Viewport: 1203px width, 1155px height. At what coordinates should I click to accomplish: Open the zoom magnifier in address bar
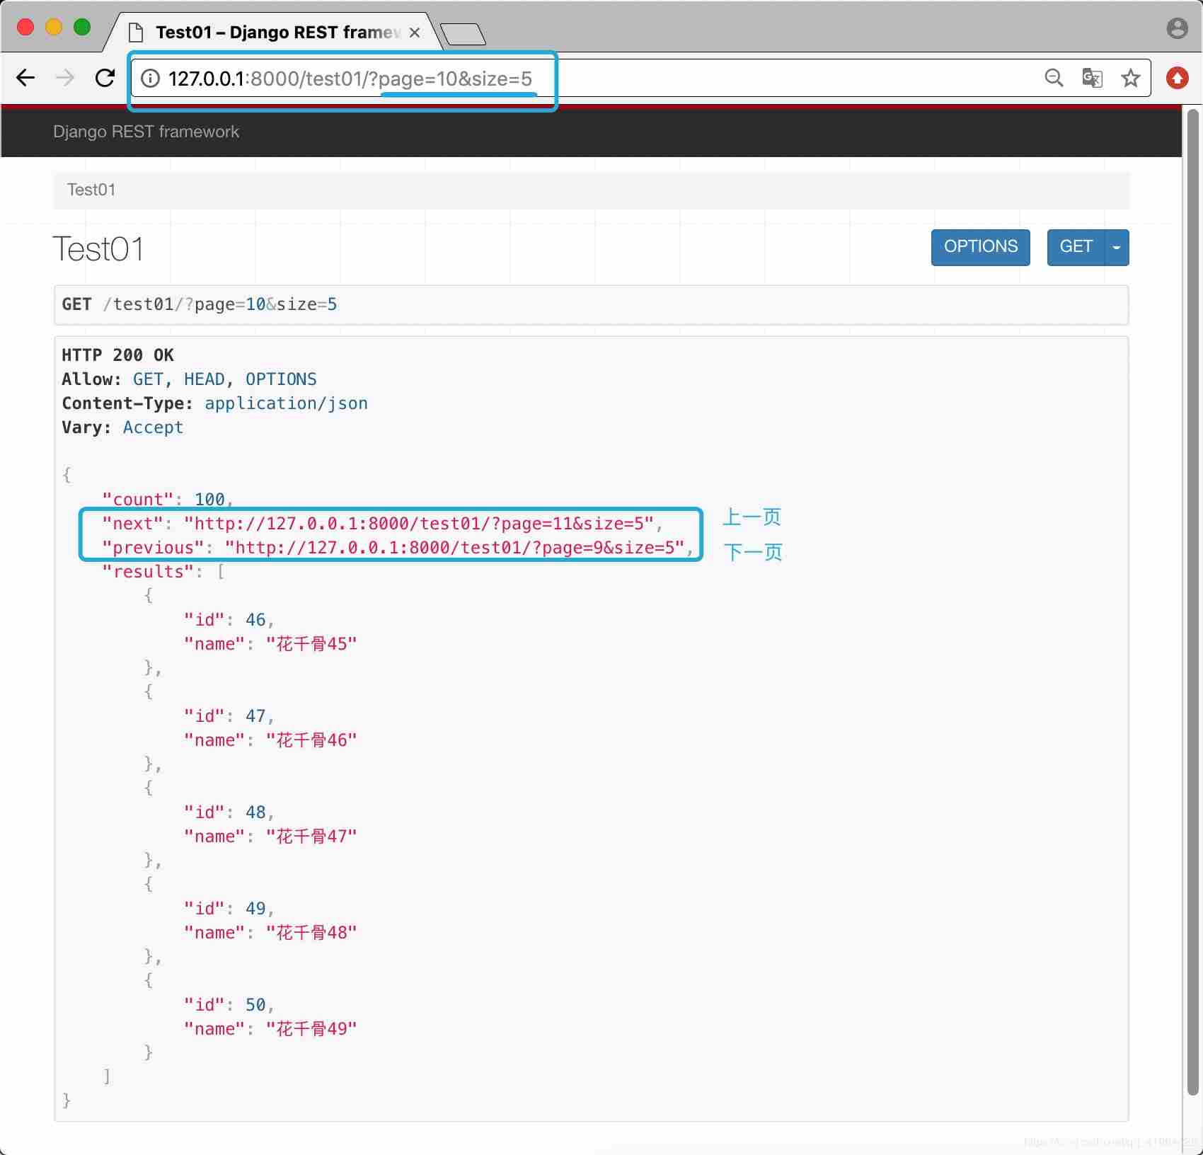point(1054,78)
